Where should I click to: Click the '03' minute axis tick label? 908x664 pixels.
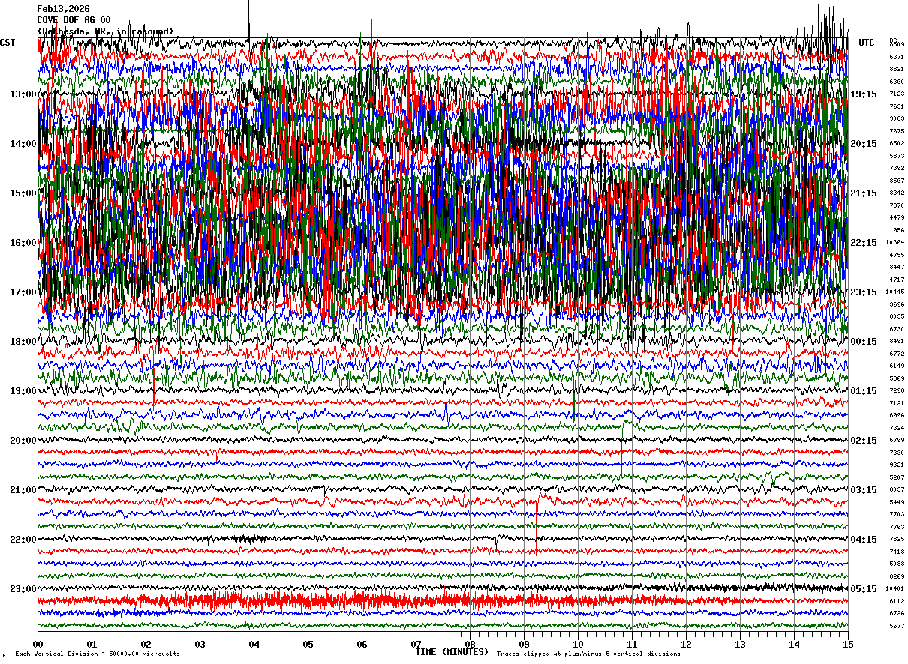coord(200,644)
